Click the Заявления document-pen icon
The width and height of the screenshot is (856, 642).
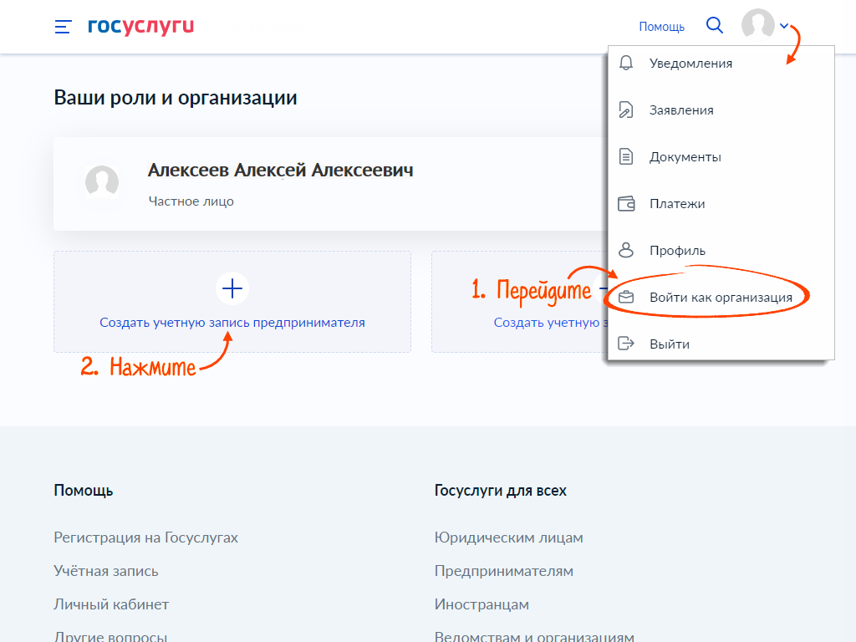point(626,110)
